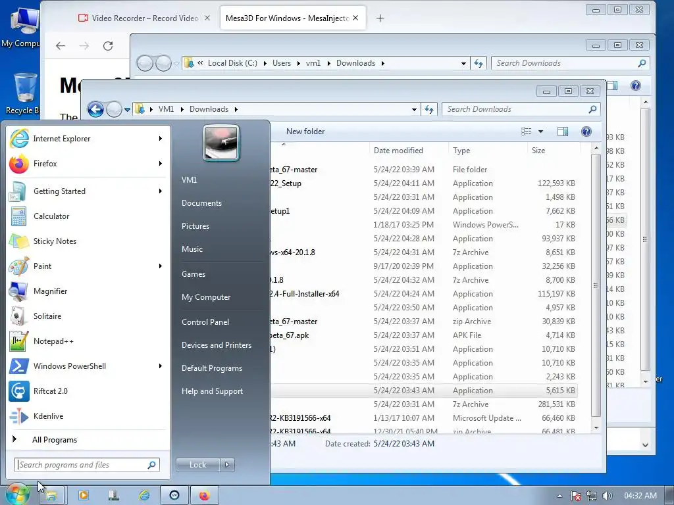Switch to the Video Recorder browser tab
The height and width of the screenshot is (505, 674).
(x=144, y=18)
